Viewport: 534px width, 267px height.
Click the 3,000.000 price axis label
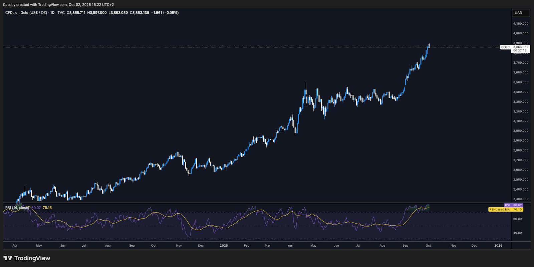(521, 130)
